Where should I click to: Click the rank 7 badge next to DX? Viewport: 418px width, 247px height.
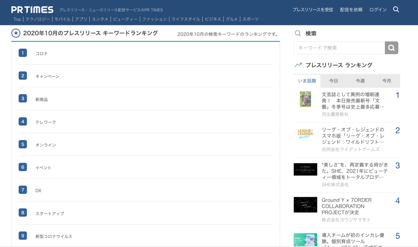[23, 190]
